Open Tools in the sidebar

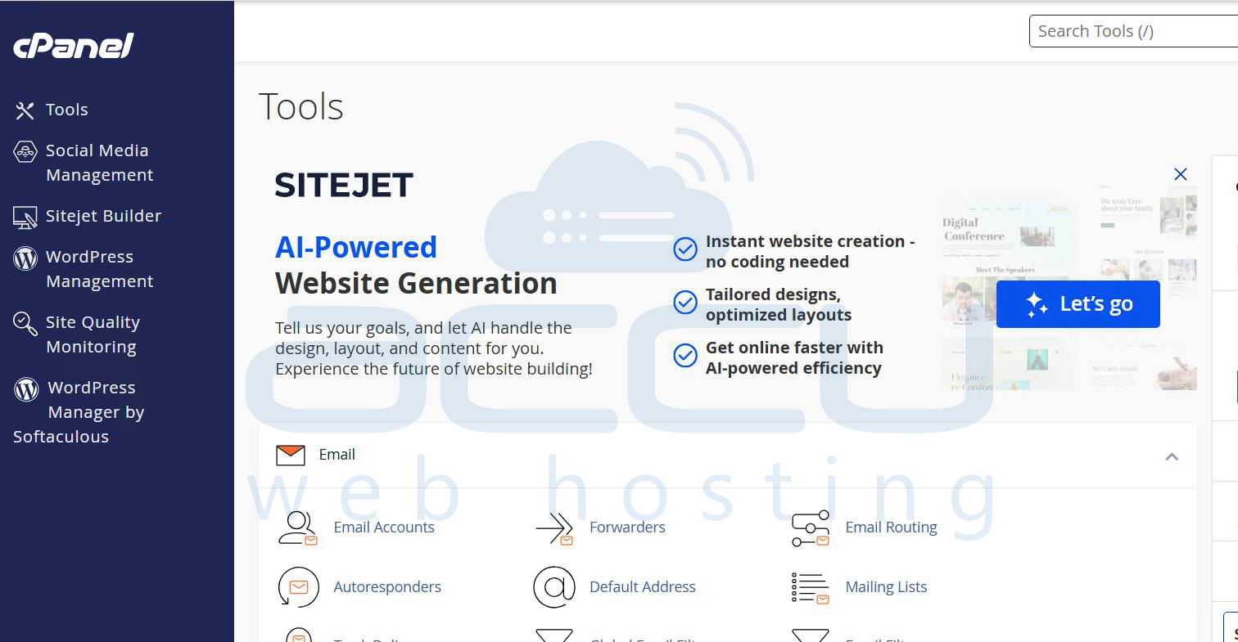coord(66,110)
